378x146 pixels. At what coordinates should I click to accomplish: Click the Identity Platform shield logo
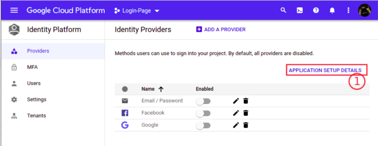[14, 30]
